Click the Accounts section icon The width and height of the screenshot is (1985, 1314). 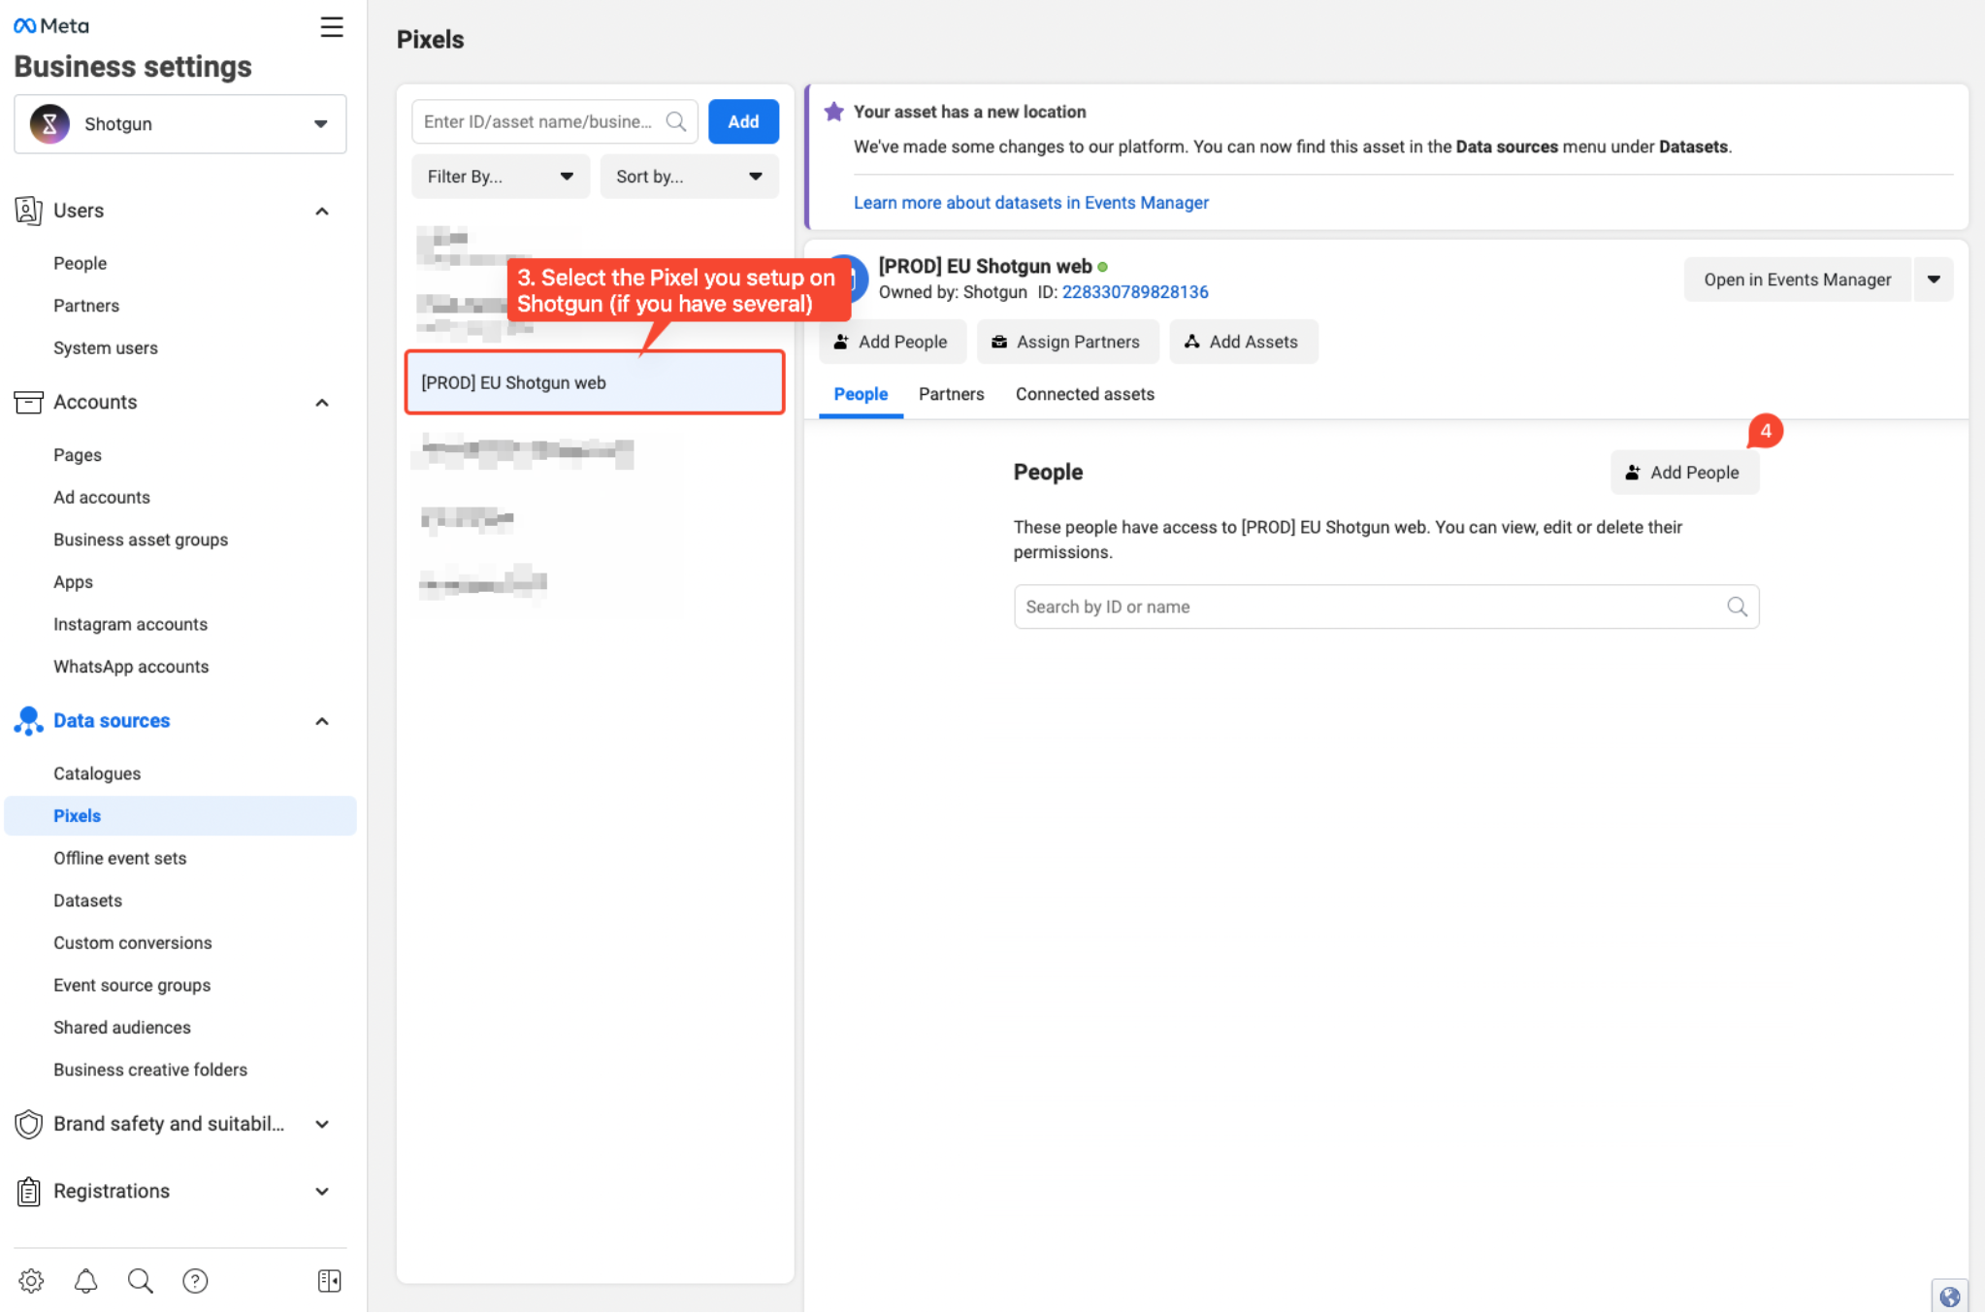point(28,402)
